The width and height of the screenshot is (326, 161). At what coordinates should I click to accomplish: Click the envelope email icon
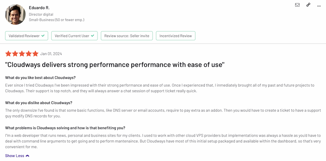coord(297,5)
